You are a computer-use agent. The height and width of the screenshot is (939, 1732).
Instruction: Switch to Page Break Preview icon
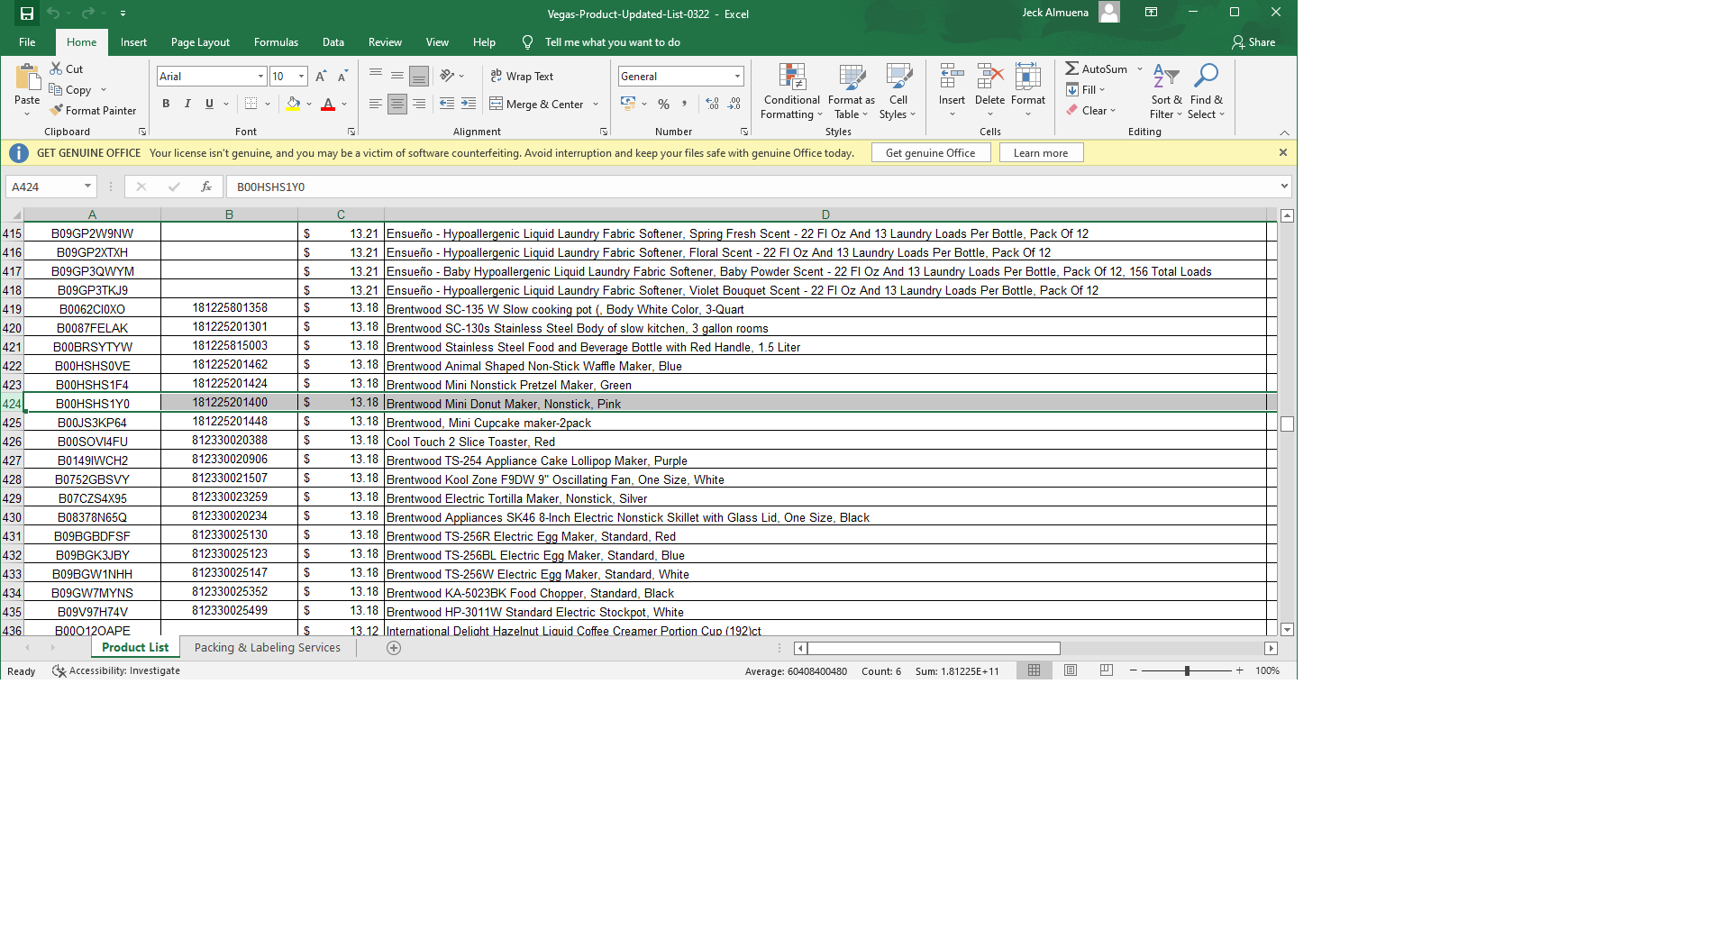click(1107, 670)
